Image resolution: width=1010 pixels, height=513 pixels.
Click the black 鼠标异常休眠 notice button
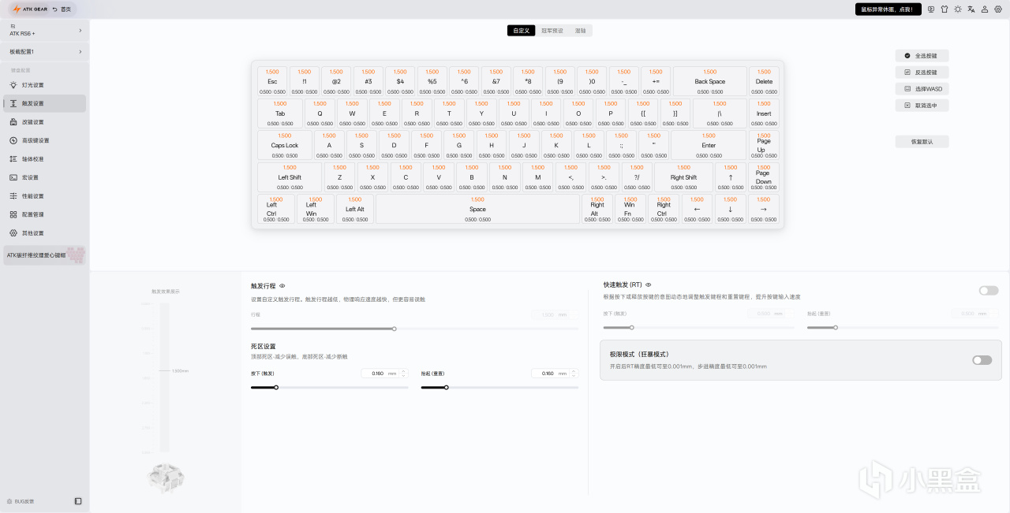[888, 9]
